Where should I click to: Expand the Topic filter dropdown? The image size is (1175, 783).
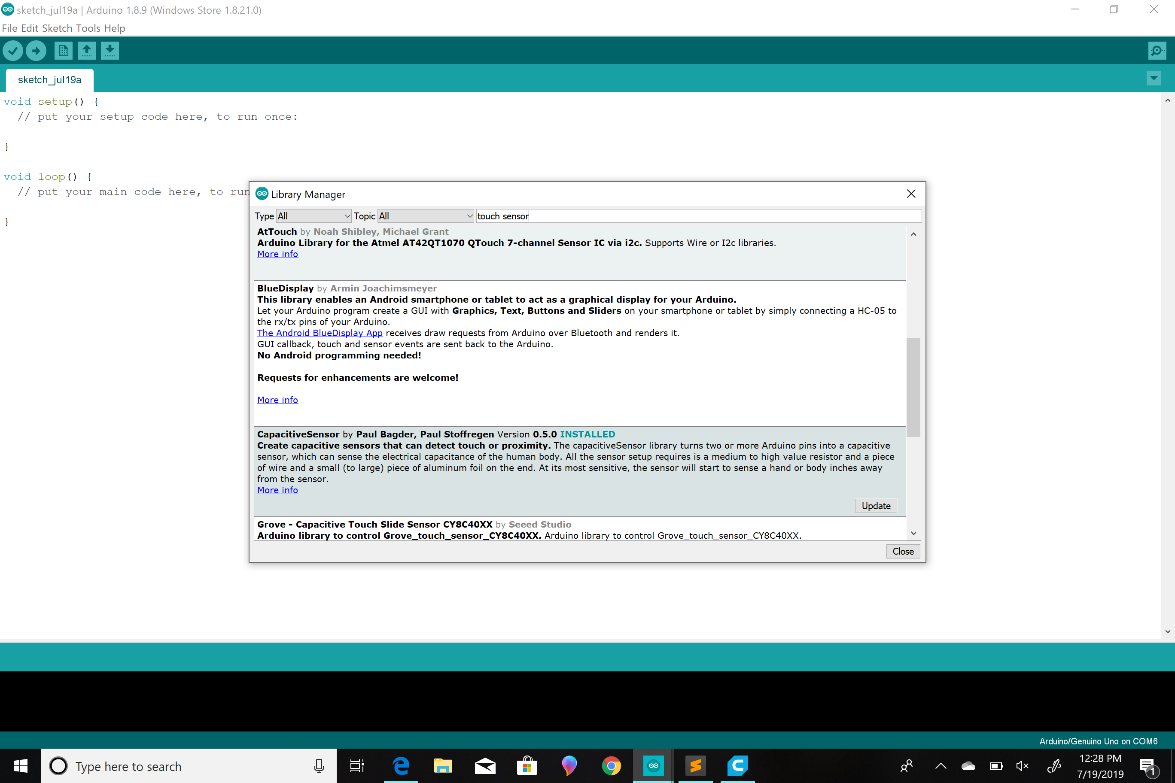426,216
